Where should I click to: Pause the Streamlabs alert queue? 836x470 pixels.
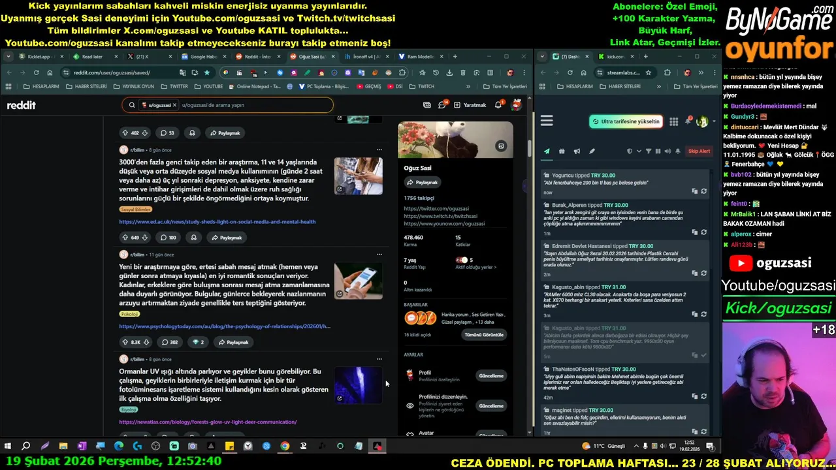[x=658, y=151]
